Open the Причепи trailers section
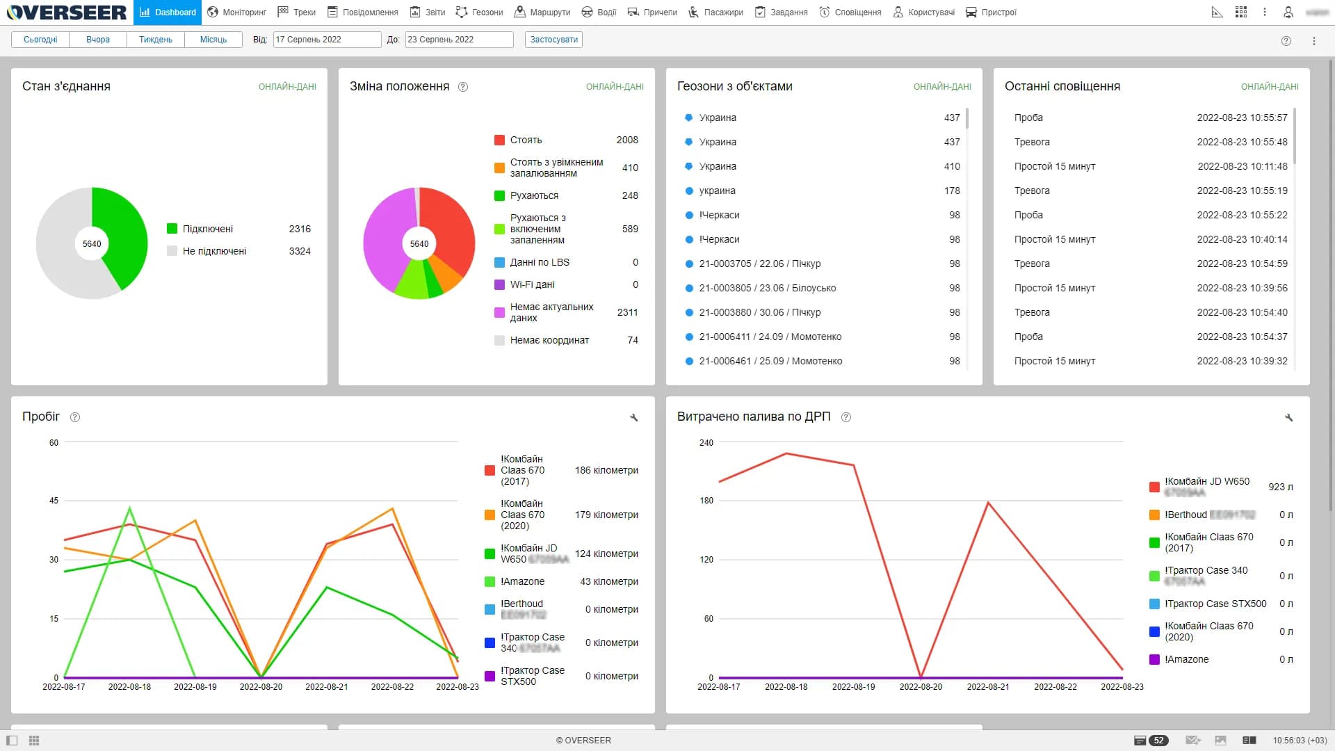Screen dimensions: 1335x751 (652, 13)
